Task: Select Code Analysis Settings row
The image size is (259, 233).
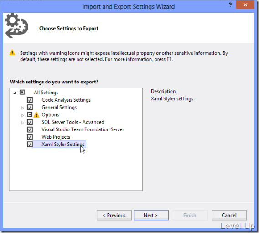Action: 66,100
